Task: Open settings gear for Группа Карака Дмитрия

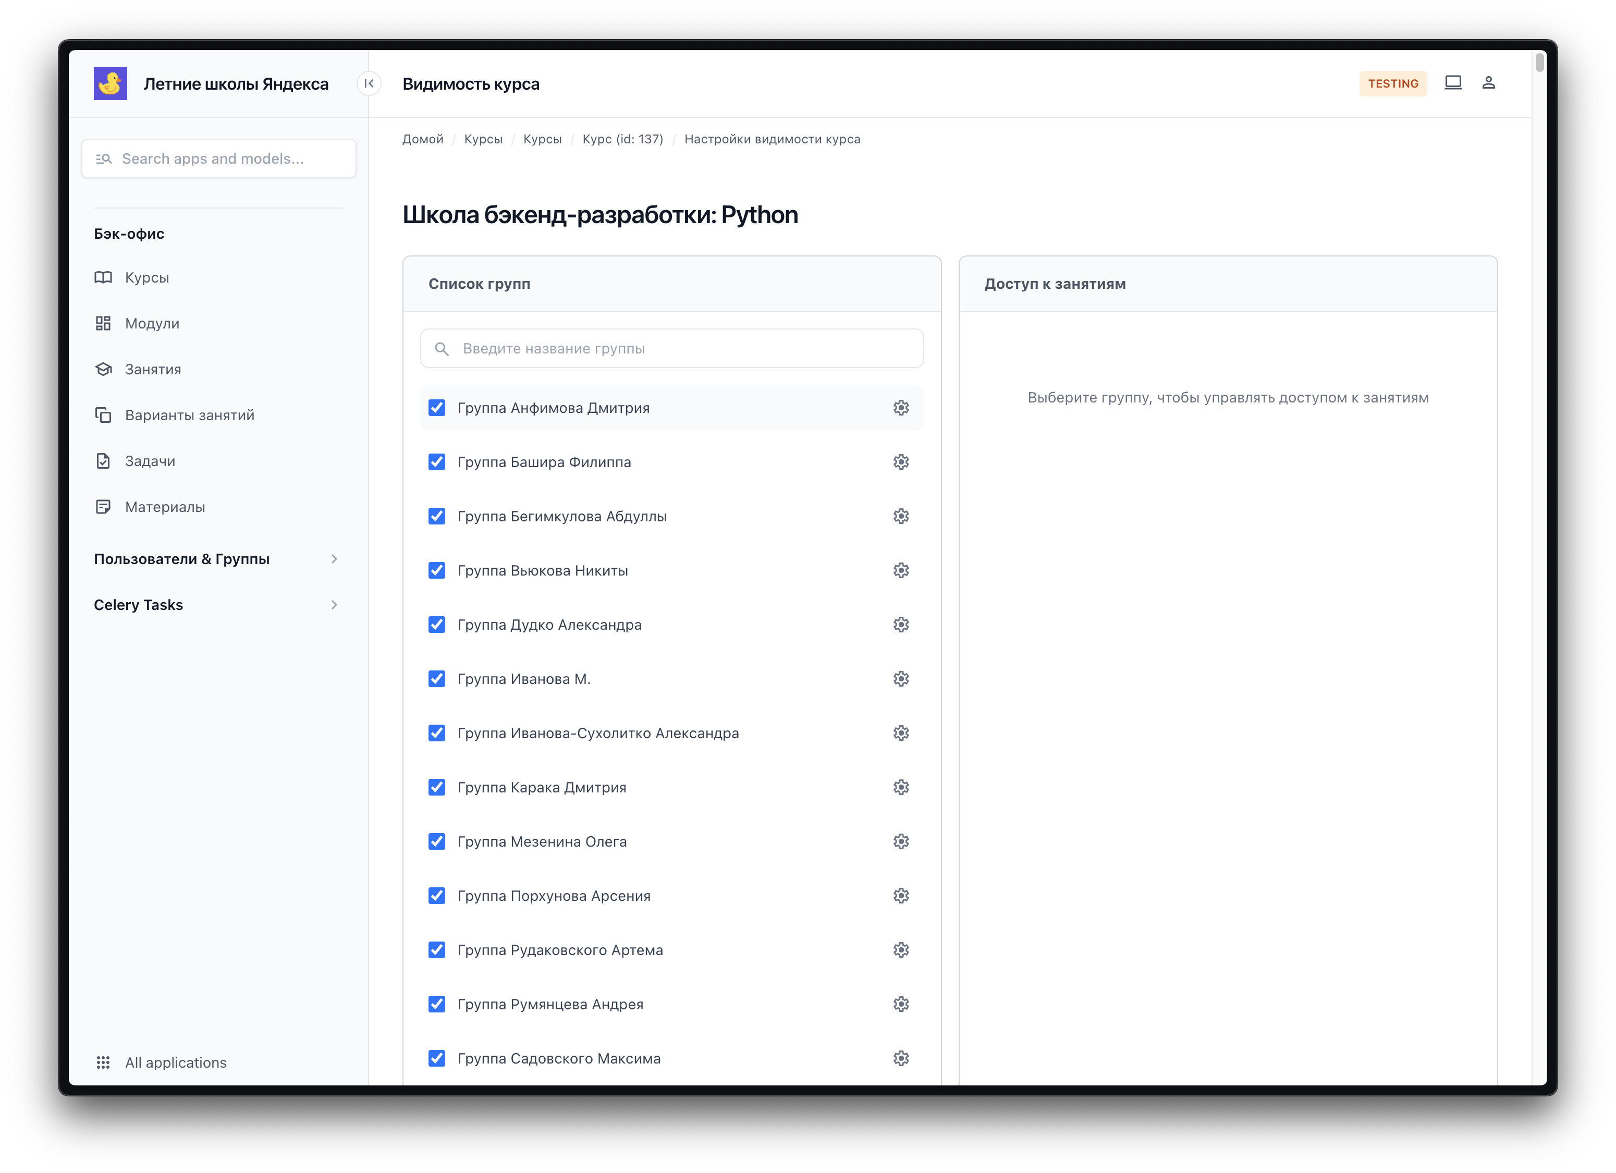Action: coord(901,787)
